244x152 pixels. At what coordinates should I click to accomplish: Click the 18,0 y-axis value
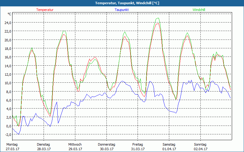(x=8, y=49)
